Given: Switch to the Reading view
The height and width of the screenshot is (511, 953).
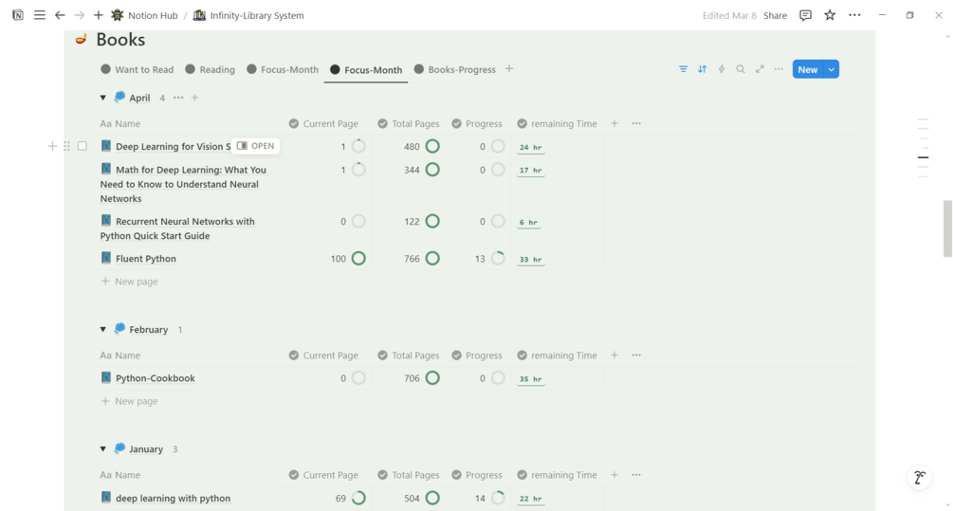Looking at the screenshot, I should click(211, 69).
